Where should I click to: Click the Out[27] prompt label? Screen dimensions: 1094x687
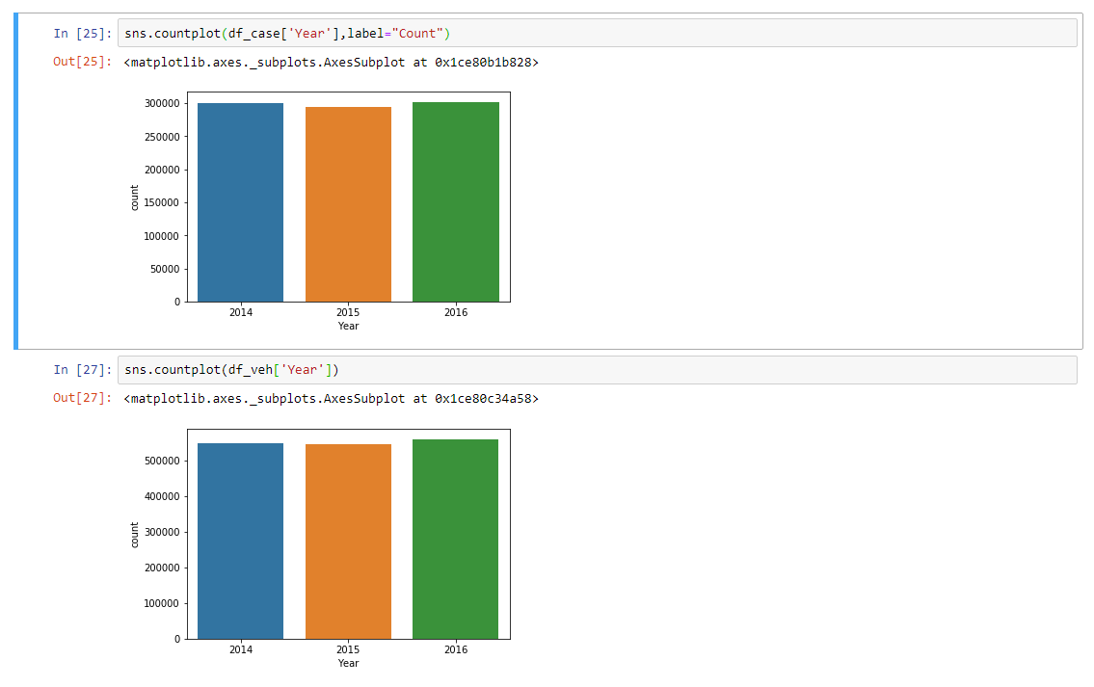coord(82,398)
